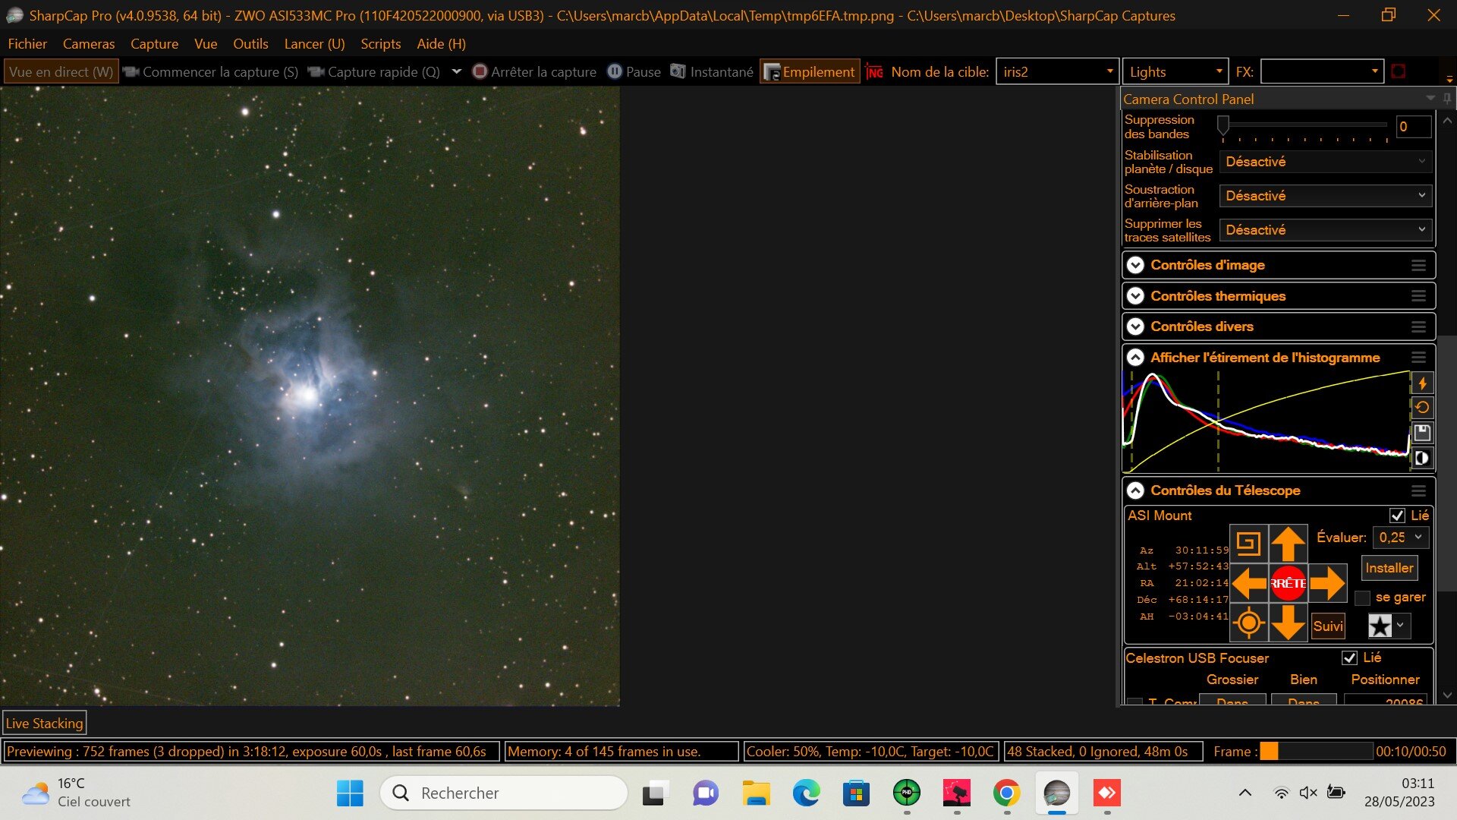1457x820 pixels.
Task: Click the crosshair target icon in telescope controls
Action: tap(1248, 623)
